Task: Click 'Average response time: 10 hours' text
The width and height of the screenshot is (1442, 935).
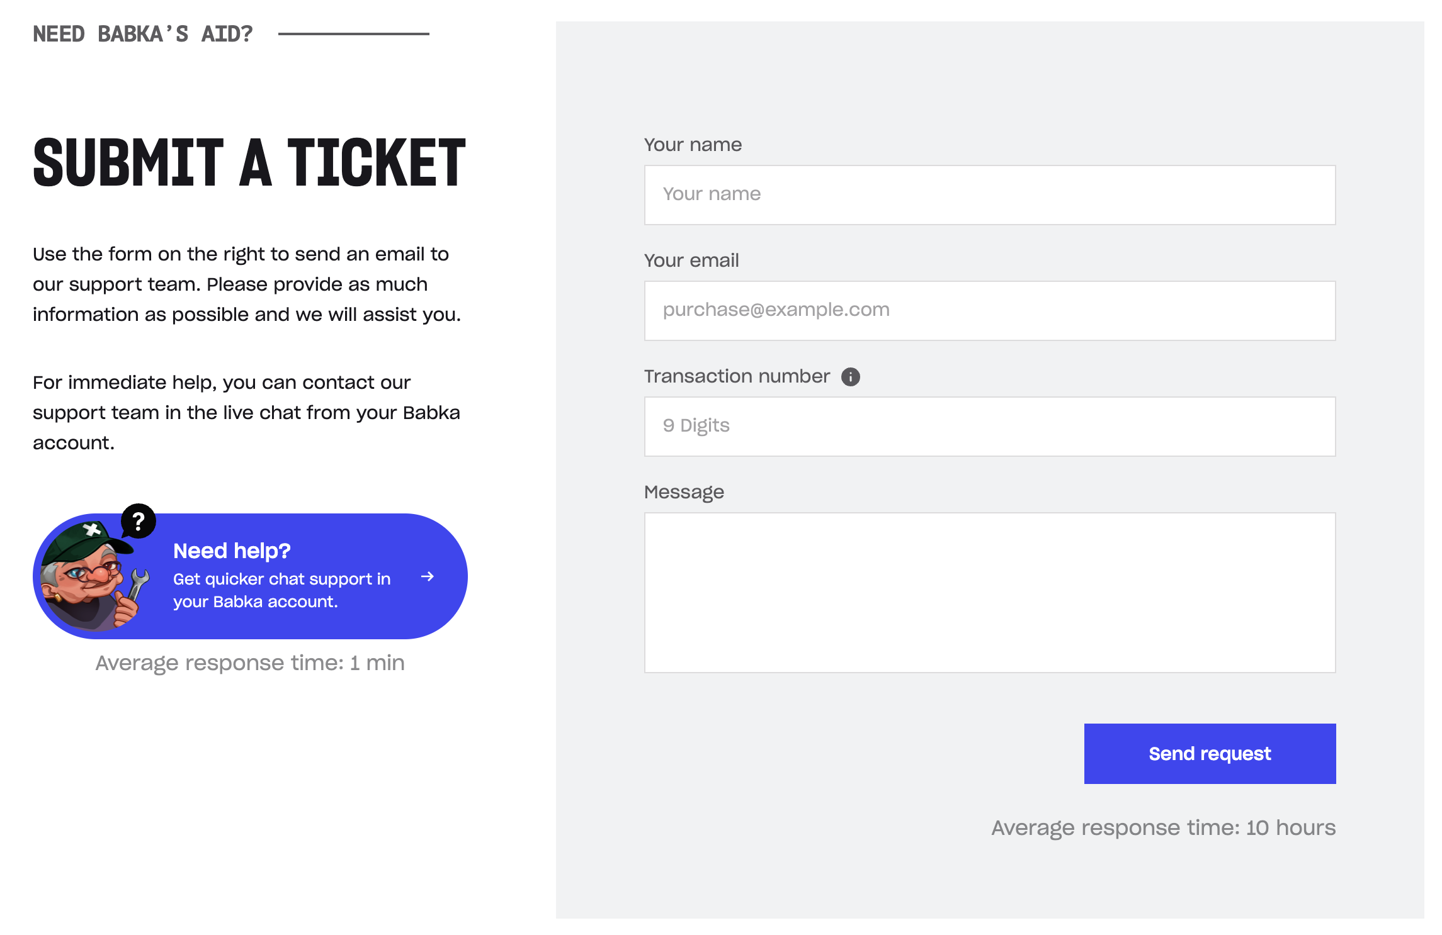Action: (1164, 827)
